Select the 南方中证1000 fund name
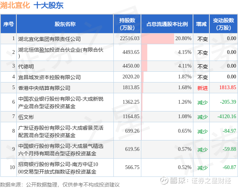This screenshot has height=188, width=238. pyautogui.click(x=58, y=168)
